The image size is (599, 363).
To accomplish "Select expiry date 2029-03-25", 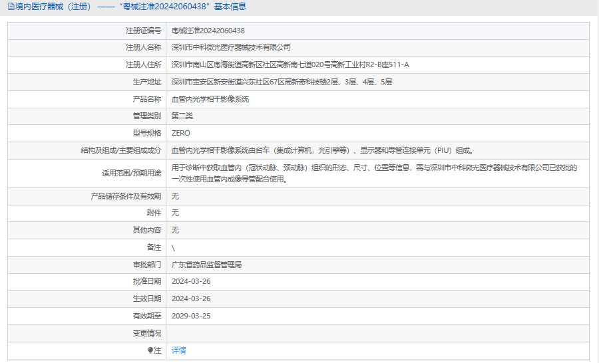I will coord(191,316).
